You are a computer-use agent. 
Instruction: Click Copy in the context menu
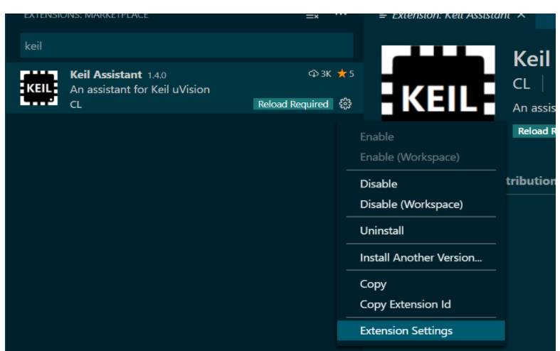coord(373,284)
